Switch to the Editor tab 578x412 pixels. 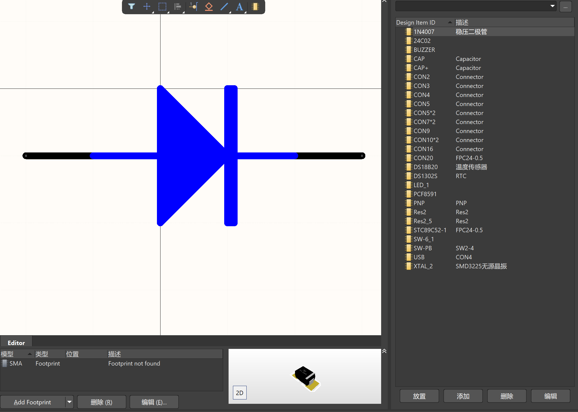pyautogui.click(x=16, y=343)
